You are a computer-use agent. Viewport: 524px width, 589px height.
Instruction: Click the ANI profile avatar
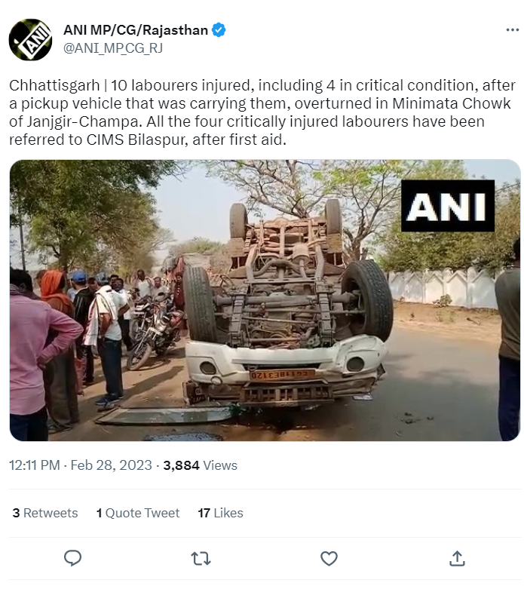(30, 39)
